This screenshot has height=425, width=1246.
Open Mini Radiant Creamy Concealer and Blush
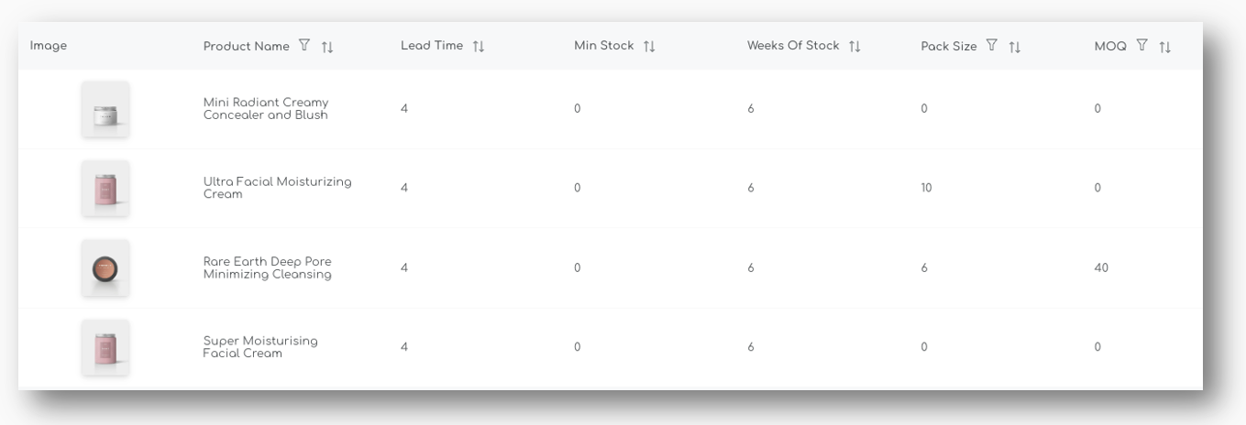(265, 109)
